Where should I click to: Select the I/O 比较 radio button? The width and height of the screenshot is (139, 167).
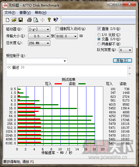[x=99, y=35]
